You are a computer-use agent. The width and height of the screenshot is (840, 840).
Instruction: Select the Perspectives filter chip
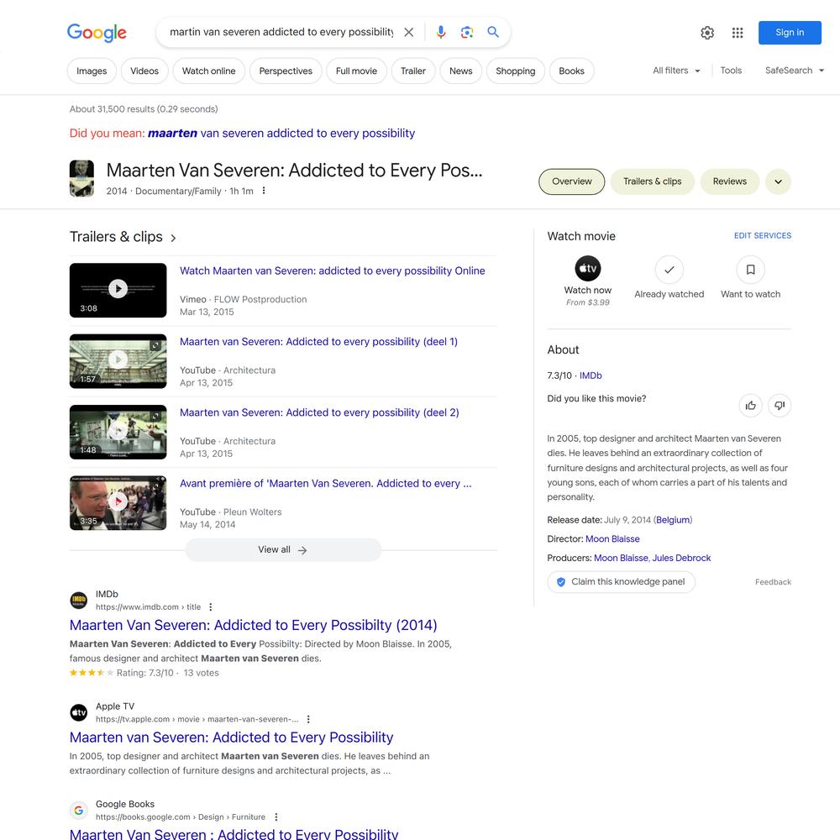tap(286, 71)
